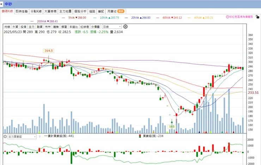The height and width of the screenshot is (165, 261).
Task: Click the 收 282.5 closing price
Action: 65,32
